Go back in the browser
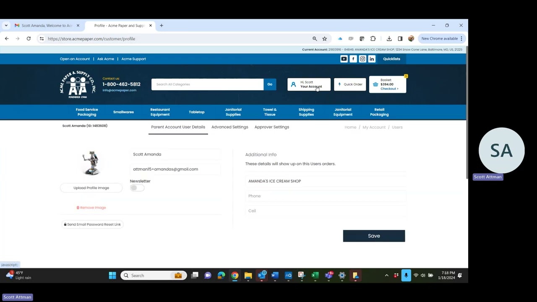537x302 pixels. coord(7,39)
